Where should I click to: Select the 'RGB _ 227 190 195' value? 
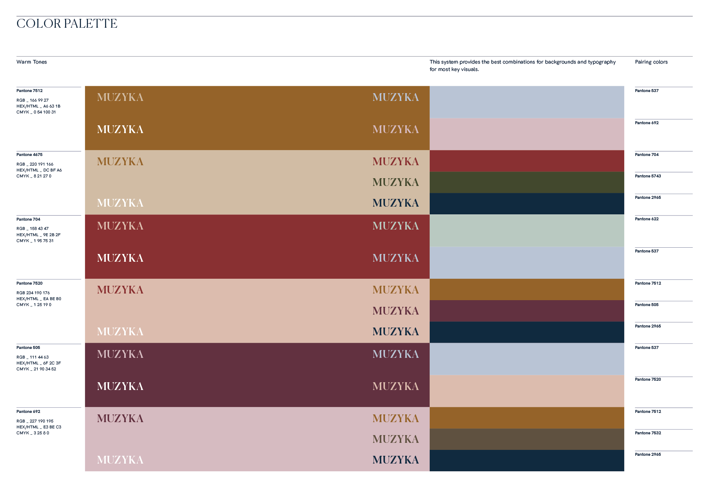click(x=35, y=421)
